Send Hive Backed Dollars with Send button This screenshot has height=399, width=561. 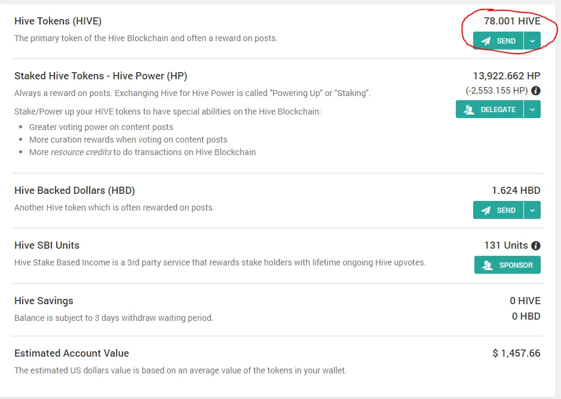[x=498, y=210]
